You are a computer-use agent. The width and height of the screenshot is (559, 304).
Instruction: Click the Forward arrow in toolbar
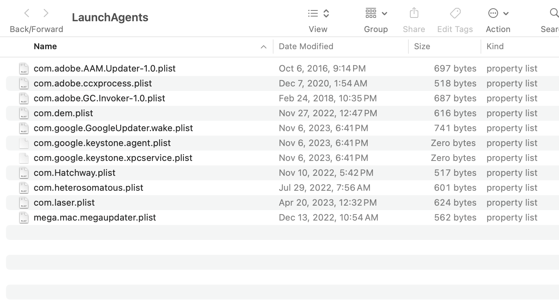point(46,13)
